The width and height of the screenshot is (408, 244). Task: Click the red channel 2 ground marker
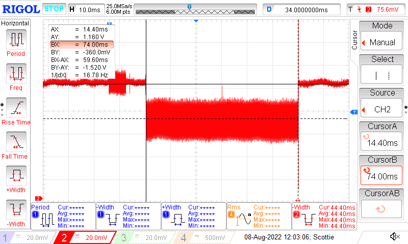click(x=39, y=198)
